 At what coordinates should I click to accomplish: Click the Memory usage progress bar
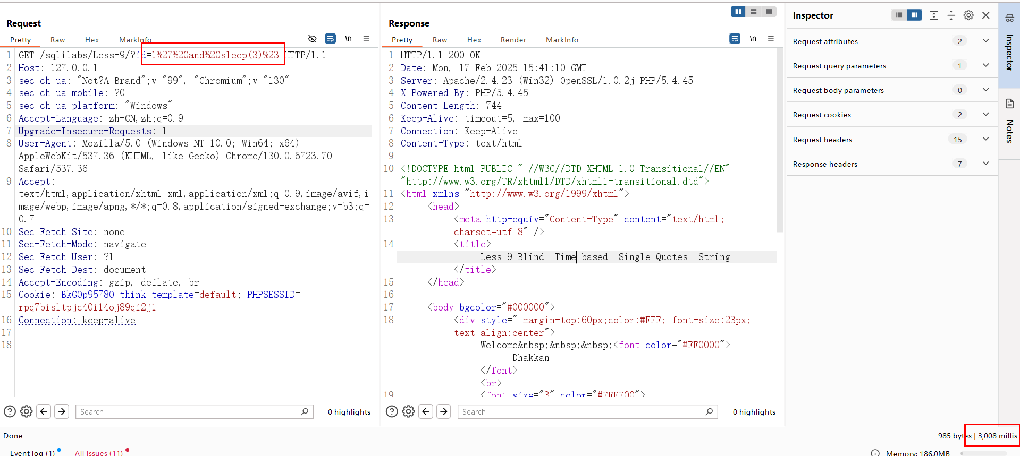[983, 453]
